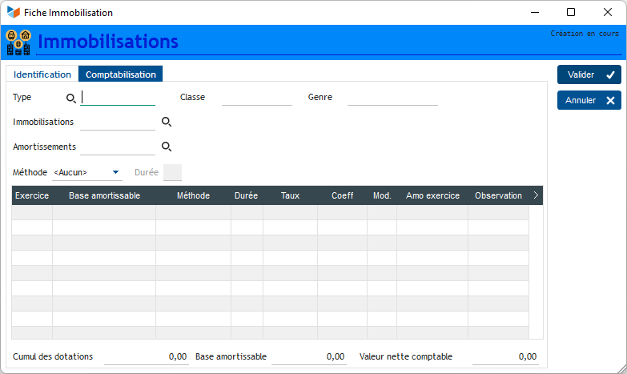This screenshot has height=374, width=627.
Task: Click the Base amortissable column header
Action: [104, 195]
